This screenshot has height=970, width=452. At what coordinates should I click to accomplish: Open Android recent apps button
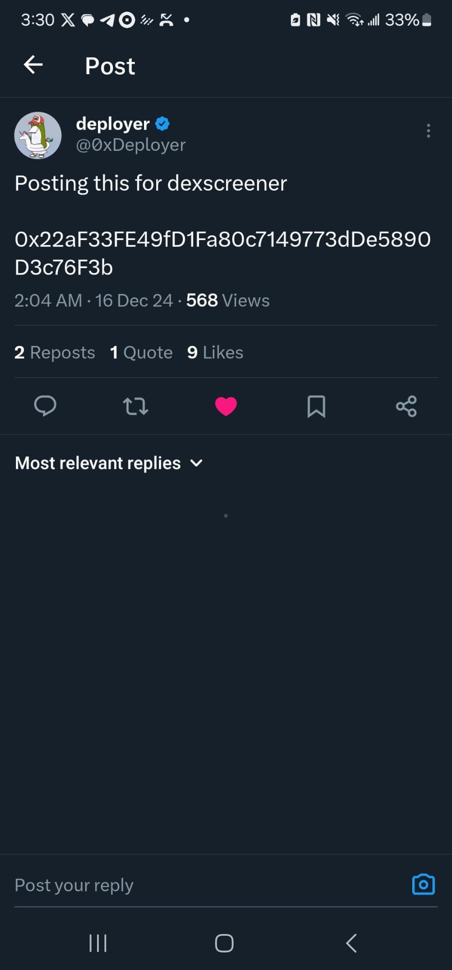pos(98,943)
